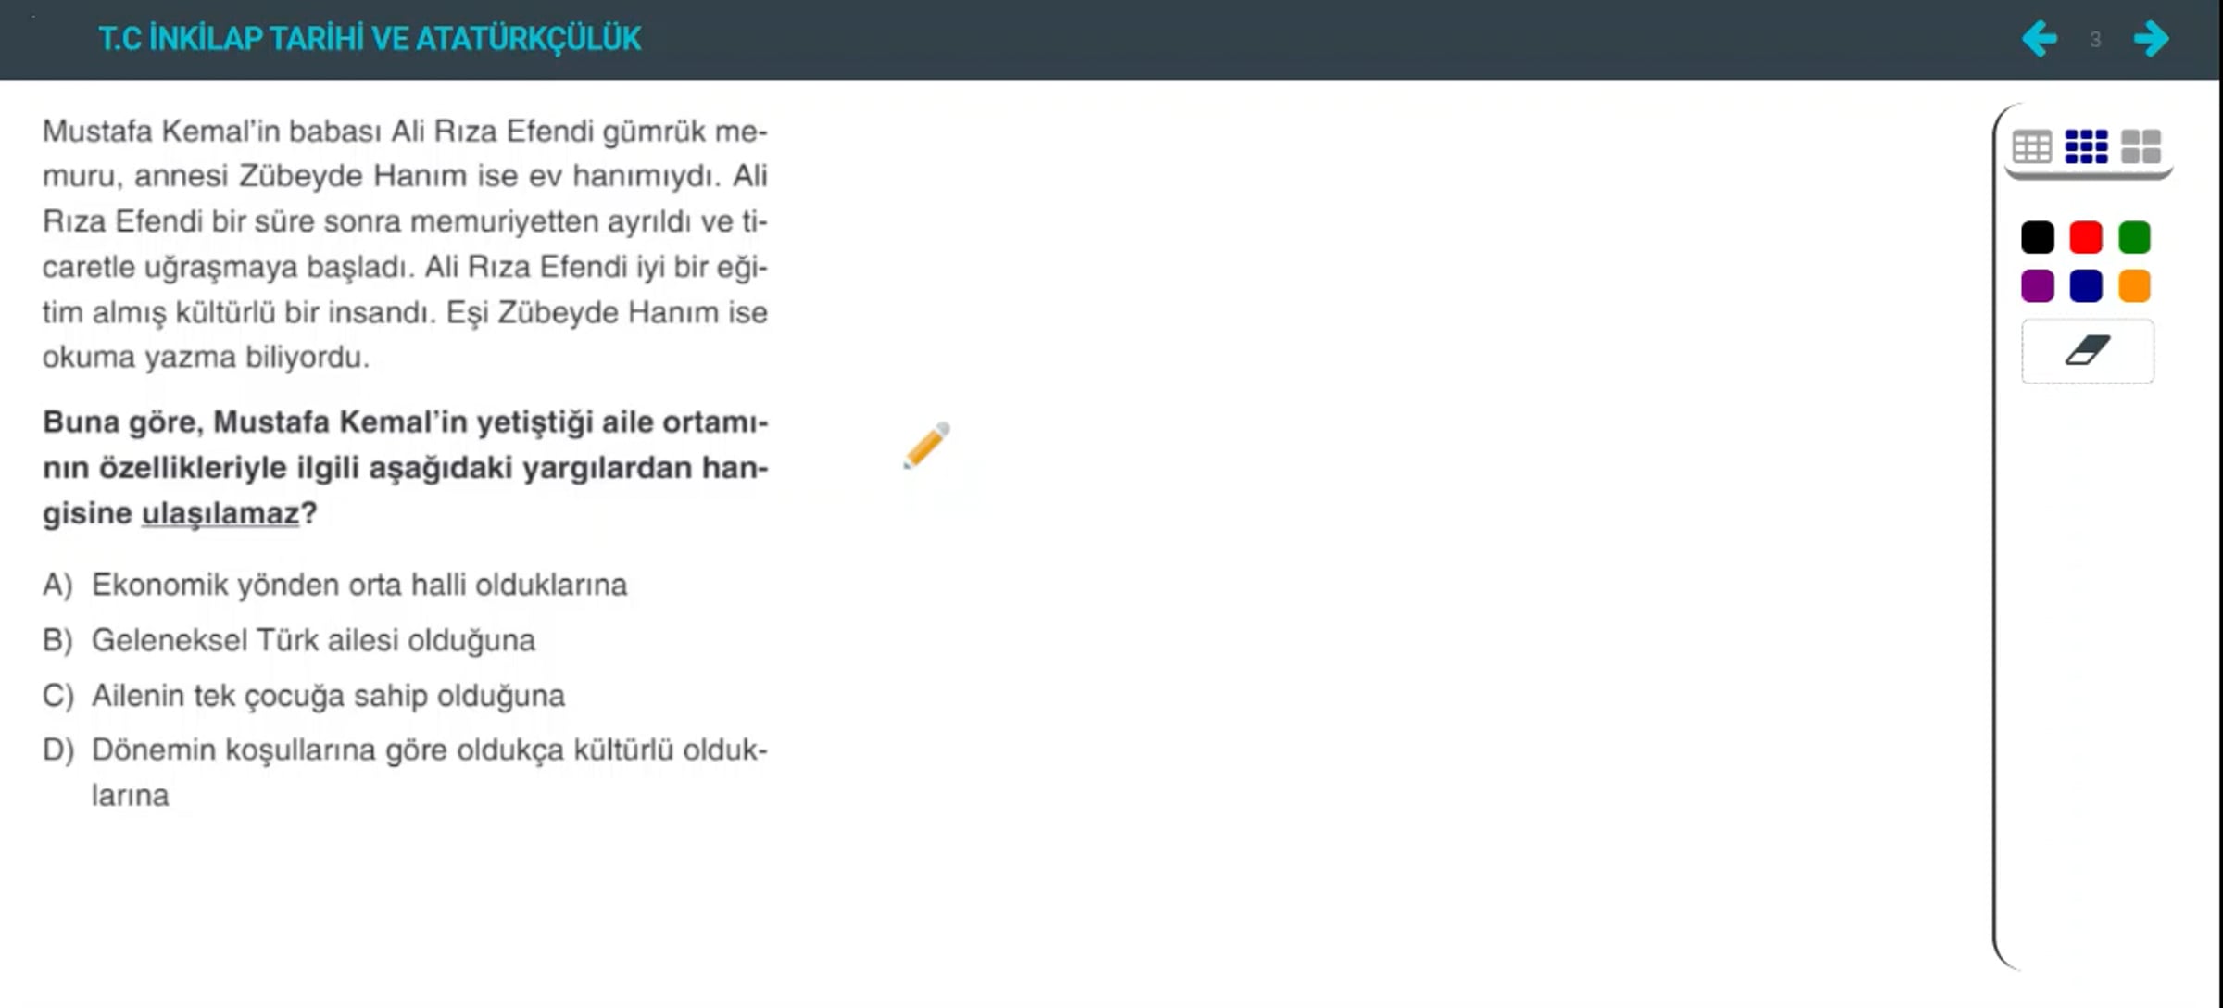Viewport: 2223px width, 1008px height.
Task: Activate the eraser tool
Action: (x=2088, y=351)
